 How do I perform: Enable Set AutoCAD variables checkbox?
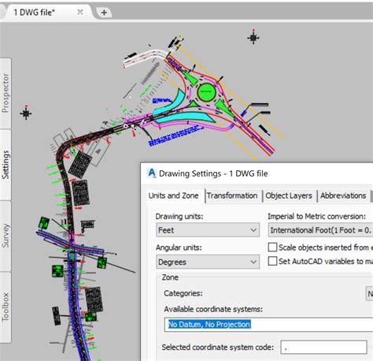pos(272,261)
